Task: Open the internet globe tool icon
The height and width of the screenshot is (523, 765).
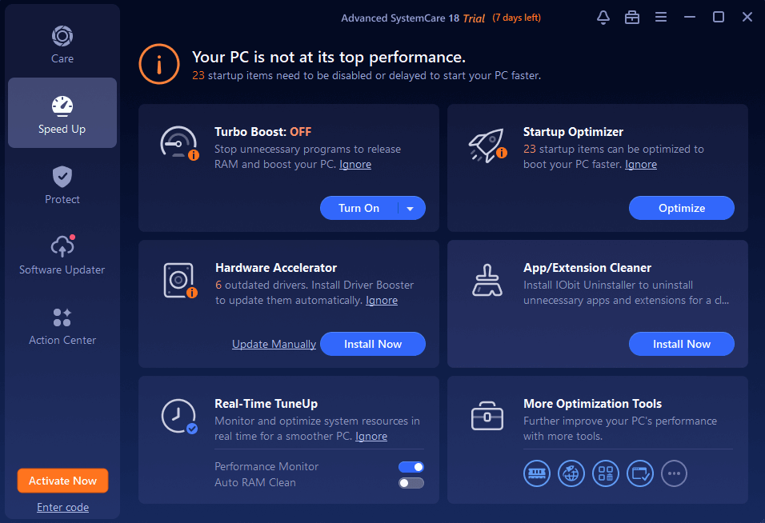Action: pos(571,473)
